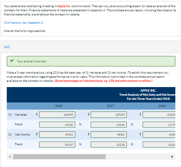Click 'Answer the following questions.' text
181x167 pixels.
pyautogui.click(x=25, y=31)
